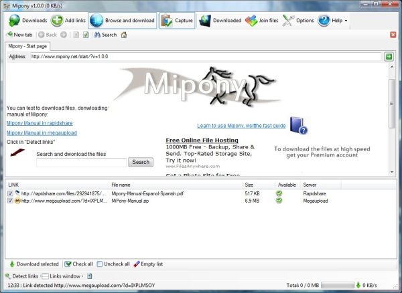
Task: Open Browse and download
Action: pyautogui.click(x=123, y=21)
